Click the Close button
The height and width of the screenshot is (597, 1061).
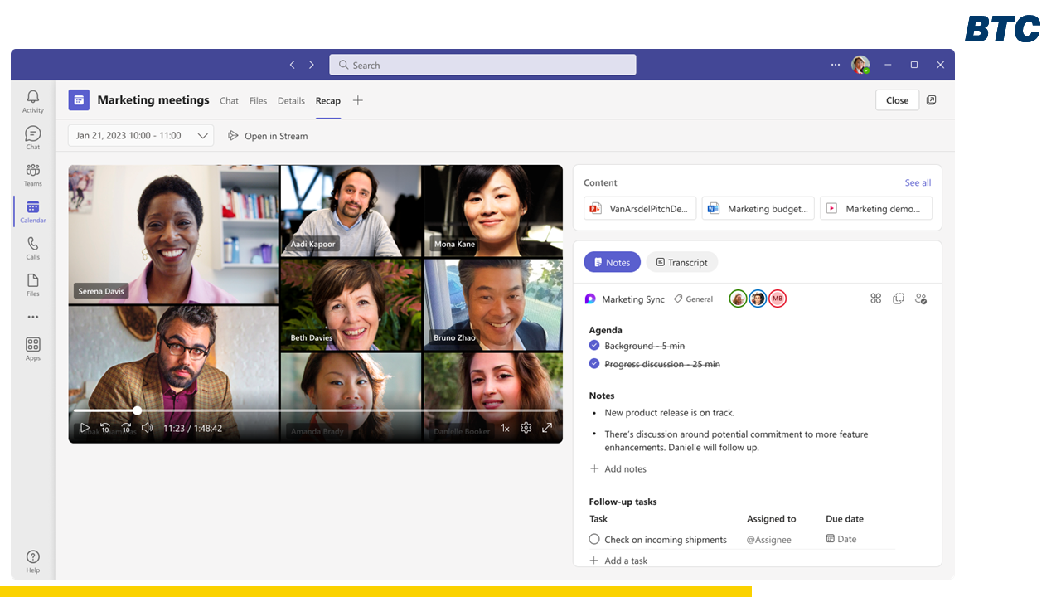click(897, 100)
